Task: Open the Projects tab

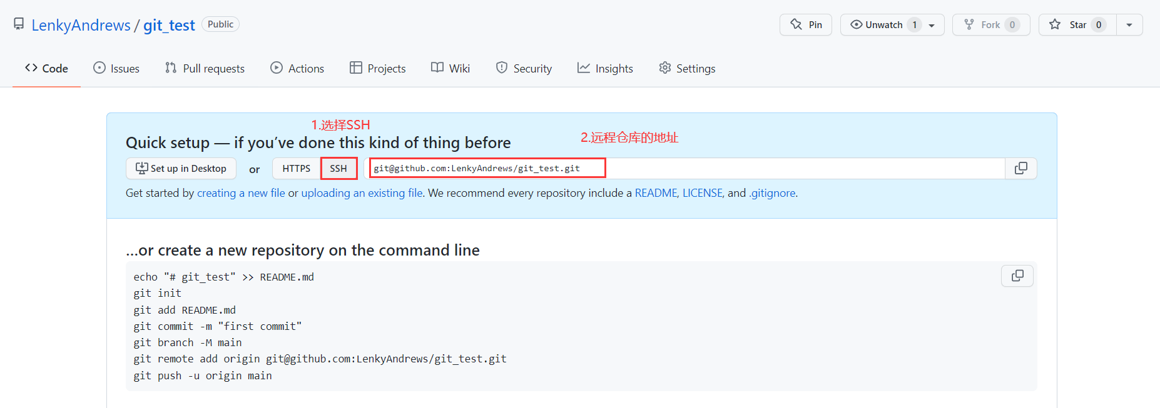Action: [378, 68]
